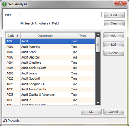Click the Delete button
This screenshot has width=129, height=126.
[114, 53]
